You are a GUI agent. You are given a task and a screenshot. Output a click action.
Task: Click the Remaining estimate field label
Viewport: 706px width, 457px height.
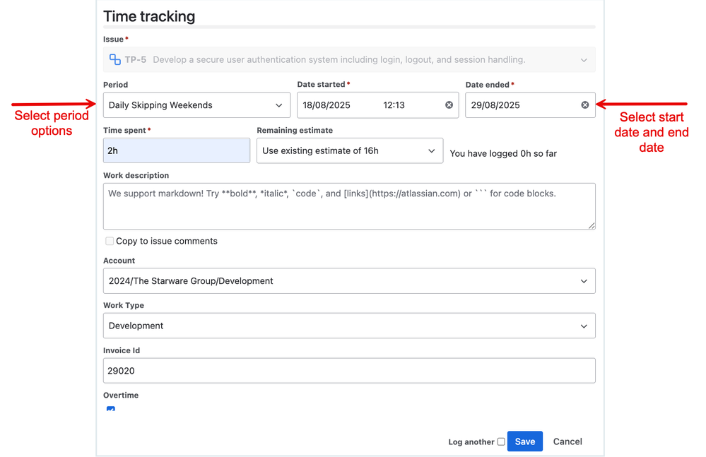(295, 131)
